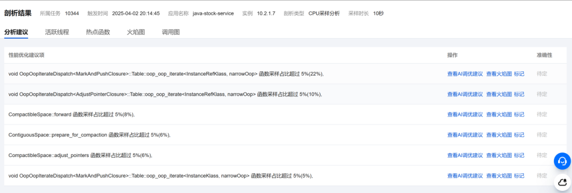Select the trigger time 2025-04-02 20:14:45
Viewport: 572px width, 193px height.
[x=136, y=14]
